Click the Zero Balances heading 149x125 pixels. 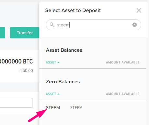pyautogui.click(x=63, y=82)
